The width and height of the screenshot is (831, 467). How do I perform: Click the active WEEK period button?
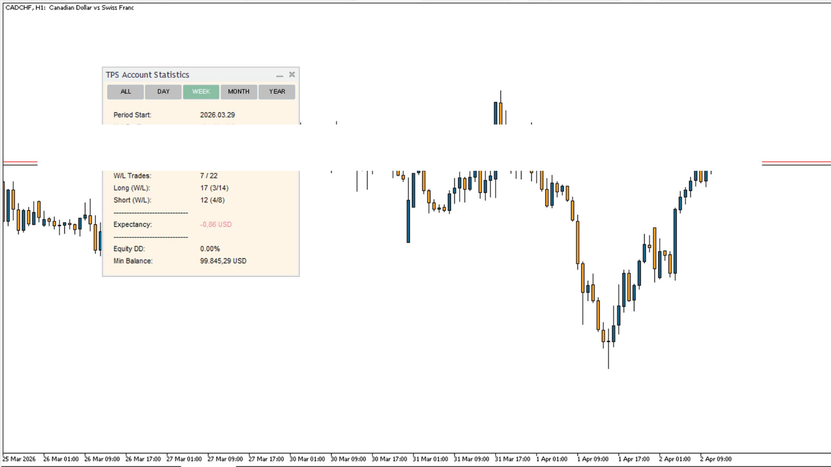(201, 92)
